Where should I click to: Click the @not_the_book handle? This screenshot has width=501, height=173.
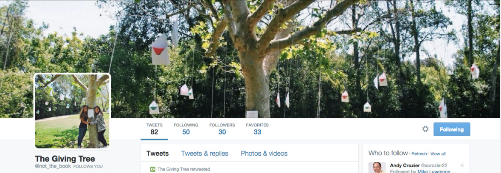click(53, 166)
